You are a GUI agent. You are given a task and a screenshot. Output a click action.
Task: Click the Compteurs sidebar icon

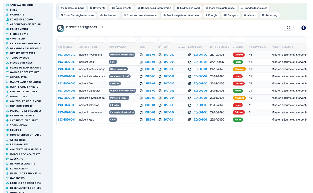pyautogui.click(x=7, y=39)
